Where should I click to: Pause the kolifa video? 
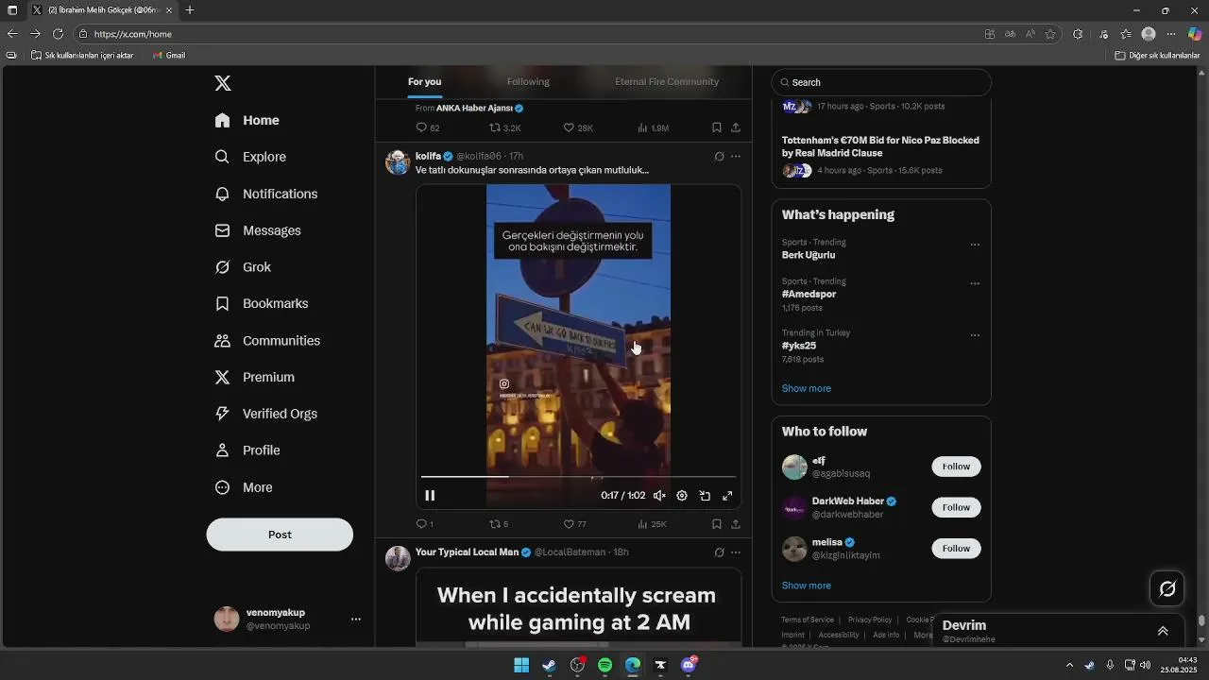(x=430, y=496)
